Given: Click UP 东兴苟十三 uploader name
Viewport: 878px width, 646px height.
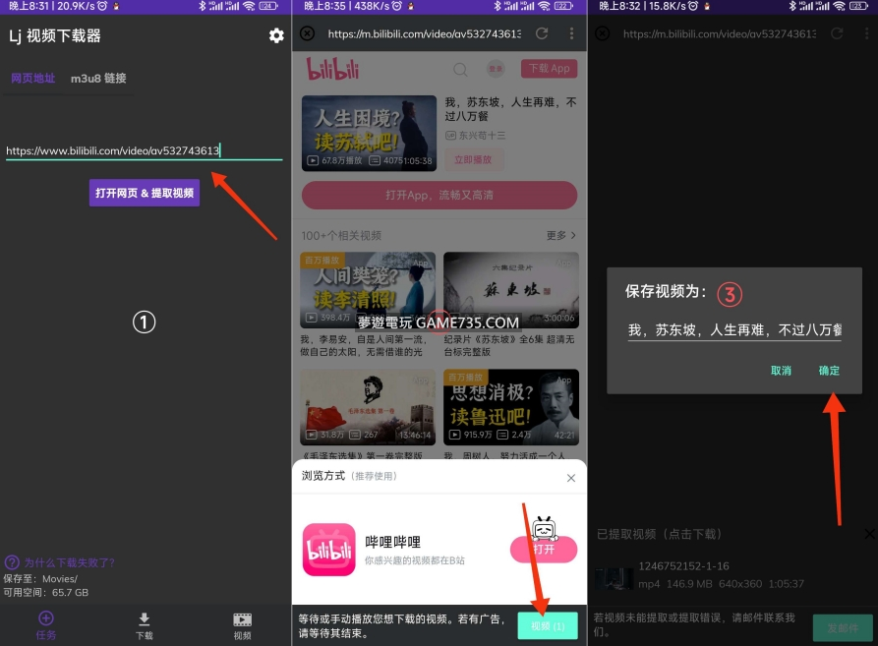Looking at the screenshot, I should (x=476, y=136).
